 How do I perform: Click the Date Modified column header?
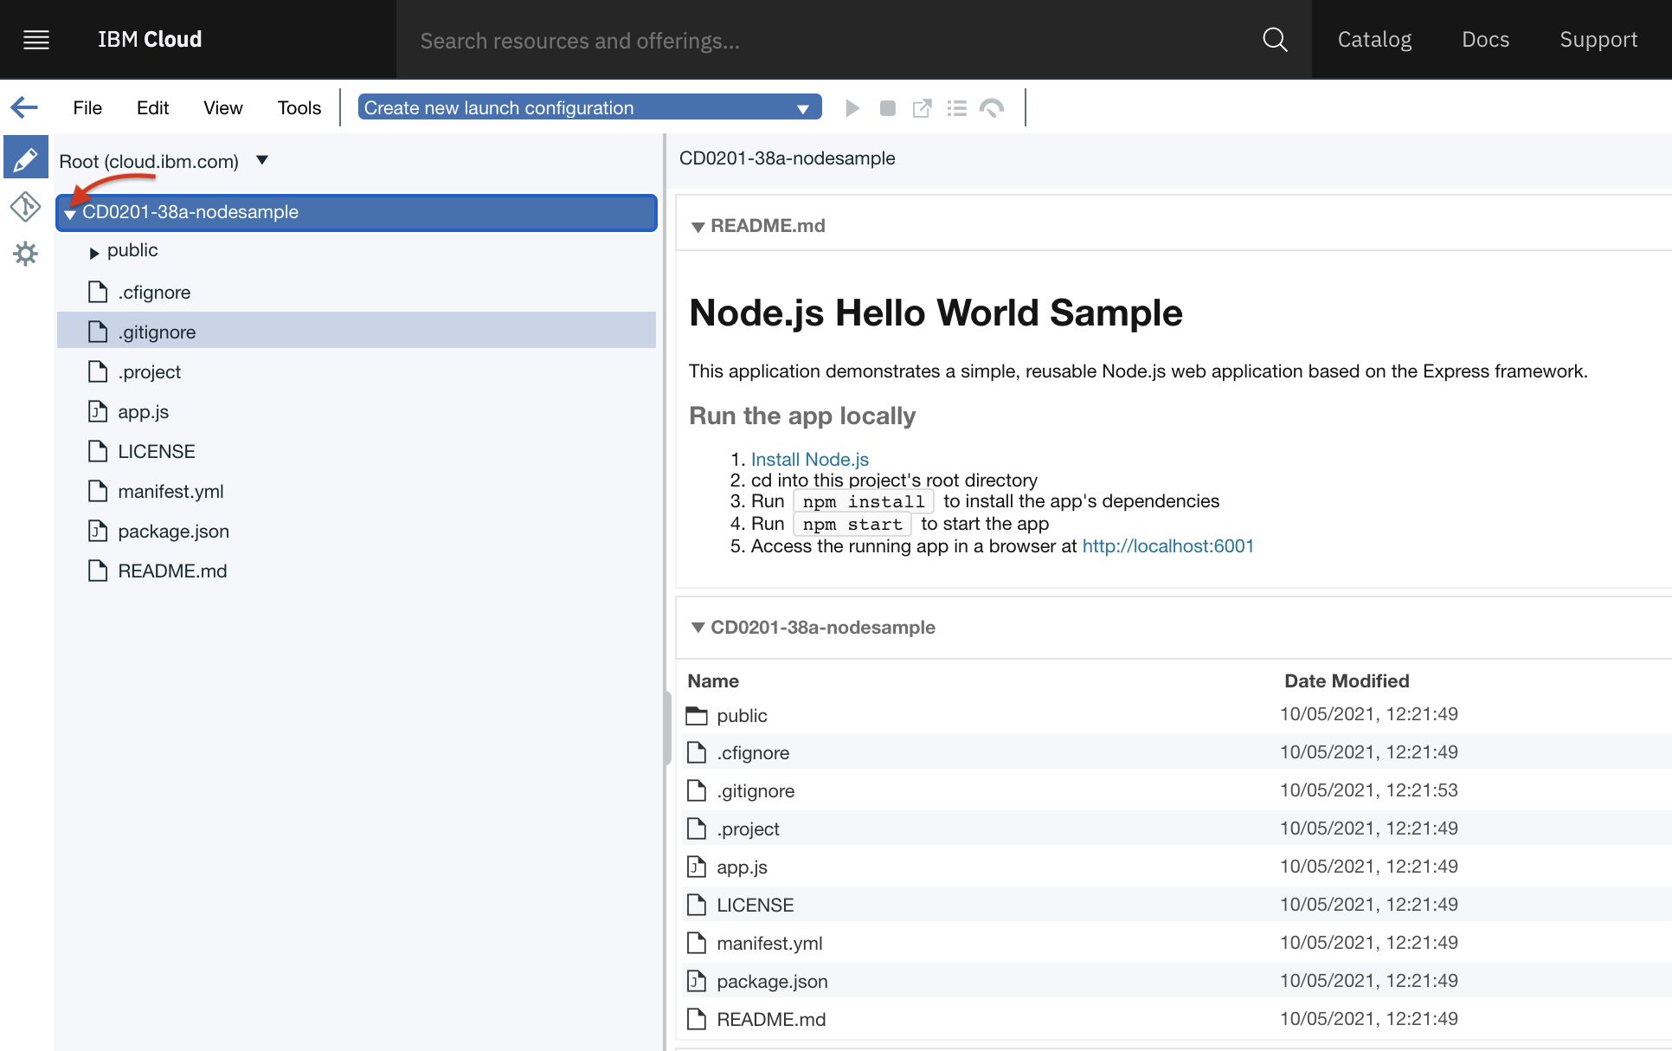pos(1347,680)
